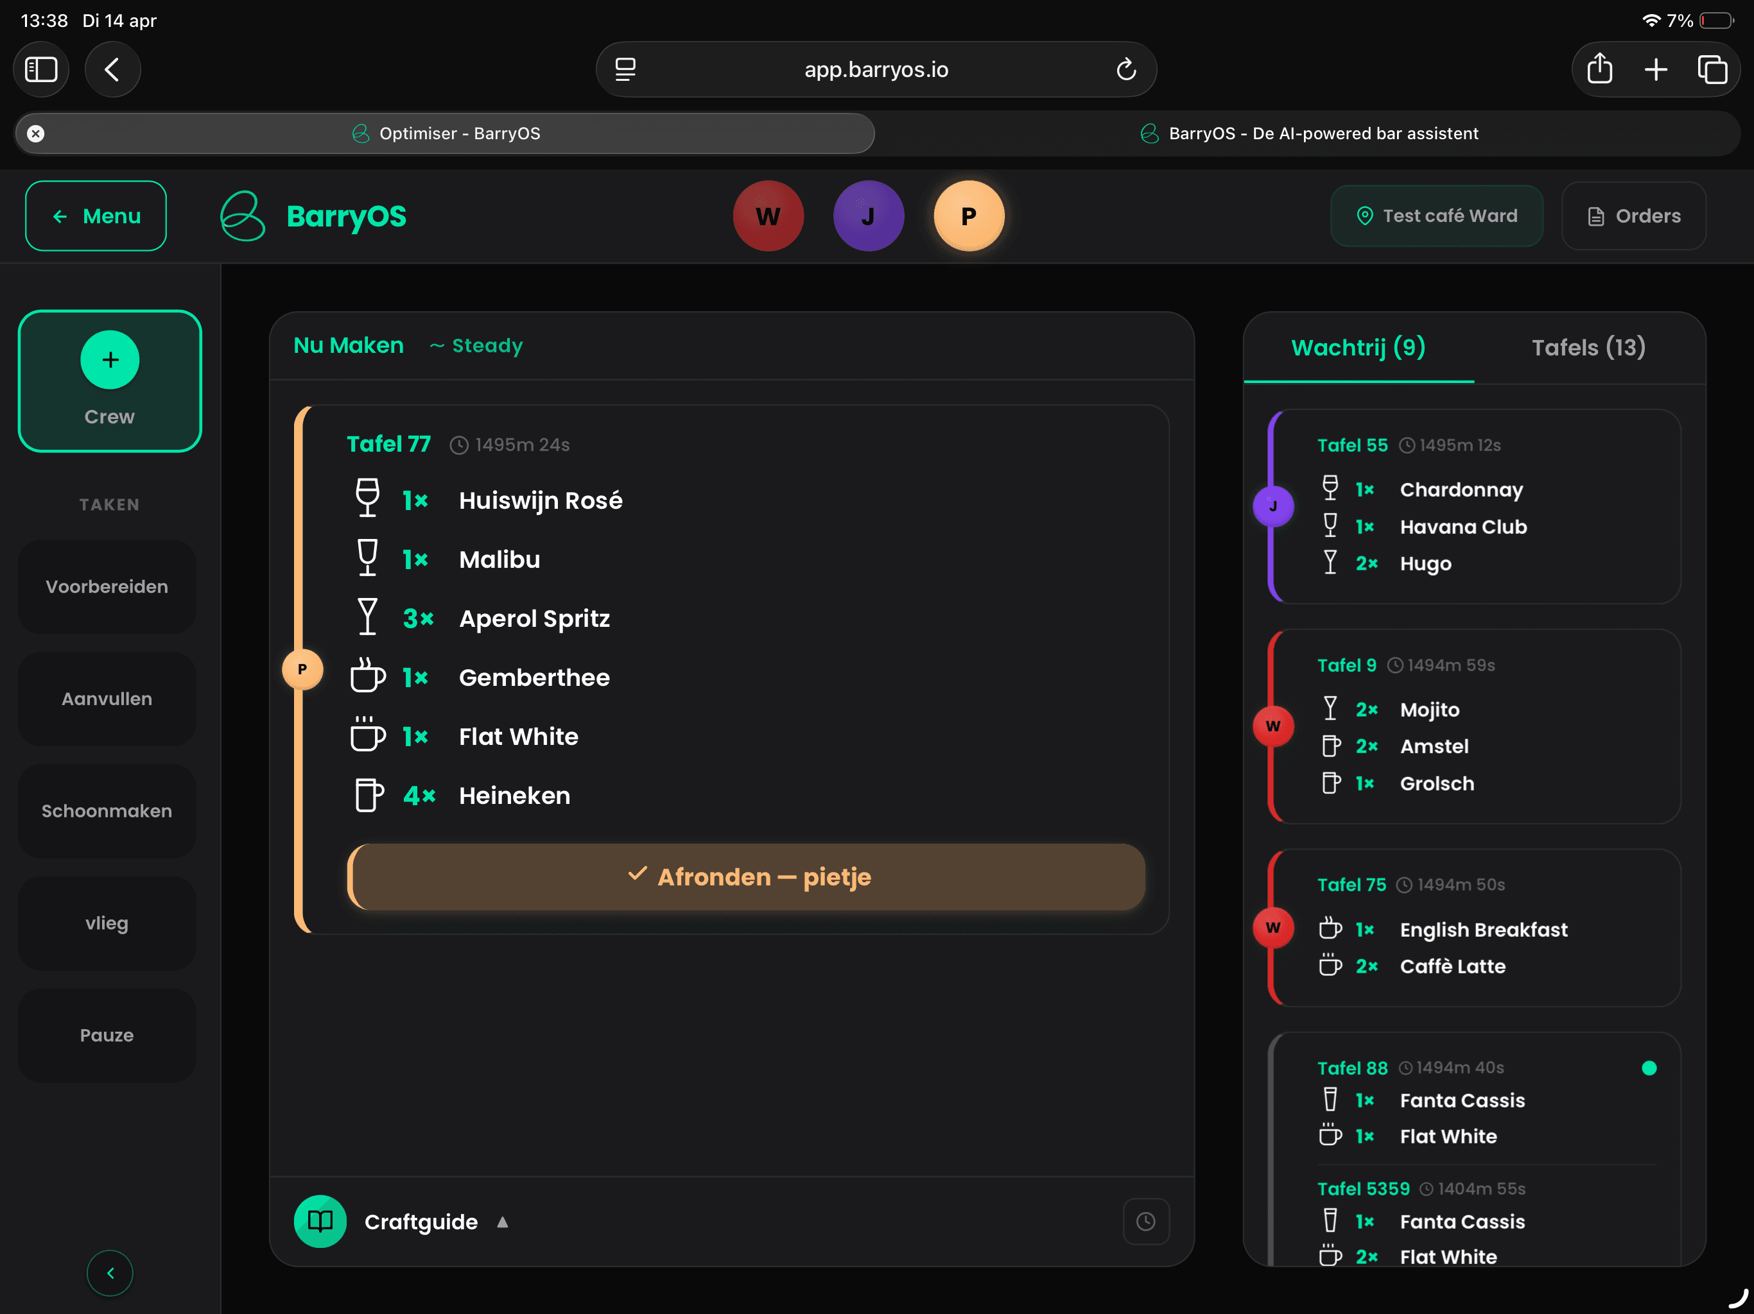Toggle the Safari sidebar panel
Viewport: 1754px width, 1314px height.
41,70
